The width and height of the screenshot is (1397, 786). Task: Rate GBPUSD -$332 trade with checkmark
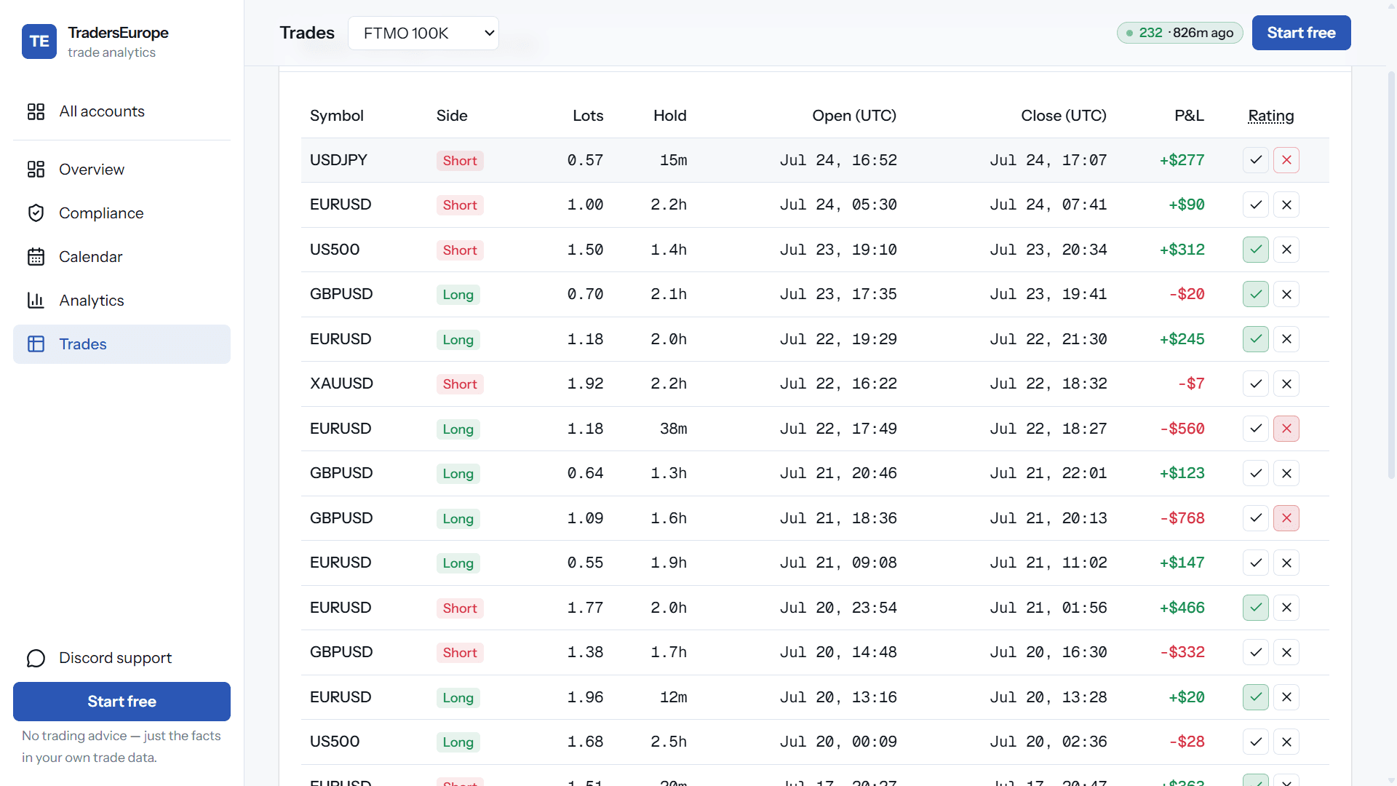[x=1256, y=652]
